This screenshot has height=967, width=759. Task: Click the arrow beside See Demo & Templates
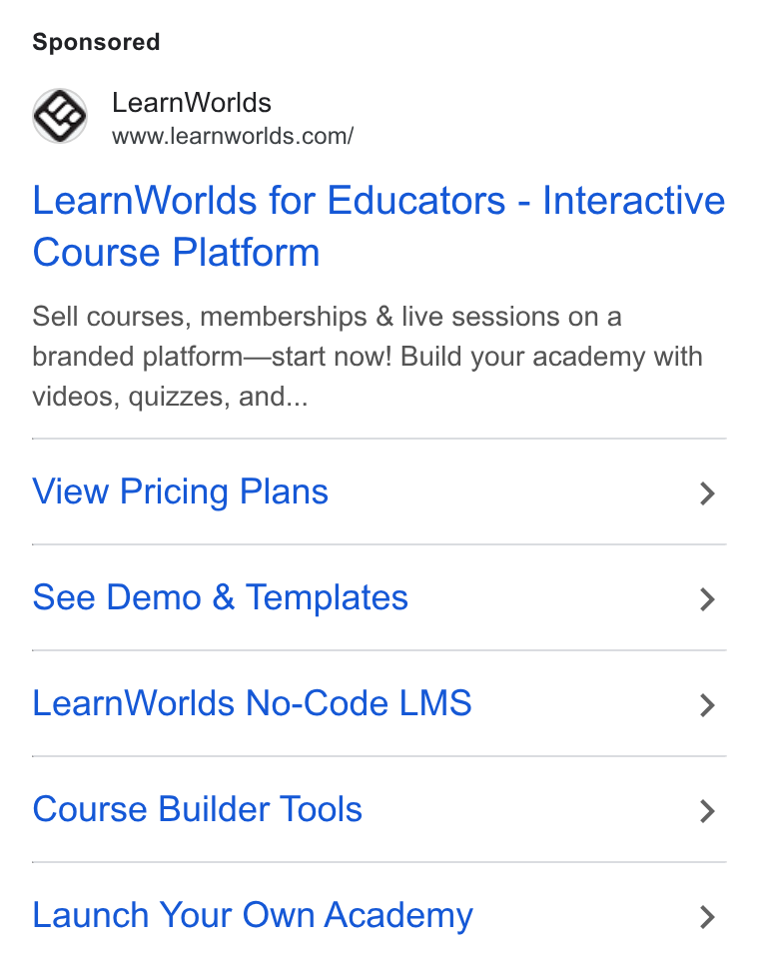point(707,599)
